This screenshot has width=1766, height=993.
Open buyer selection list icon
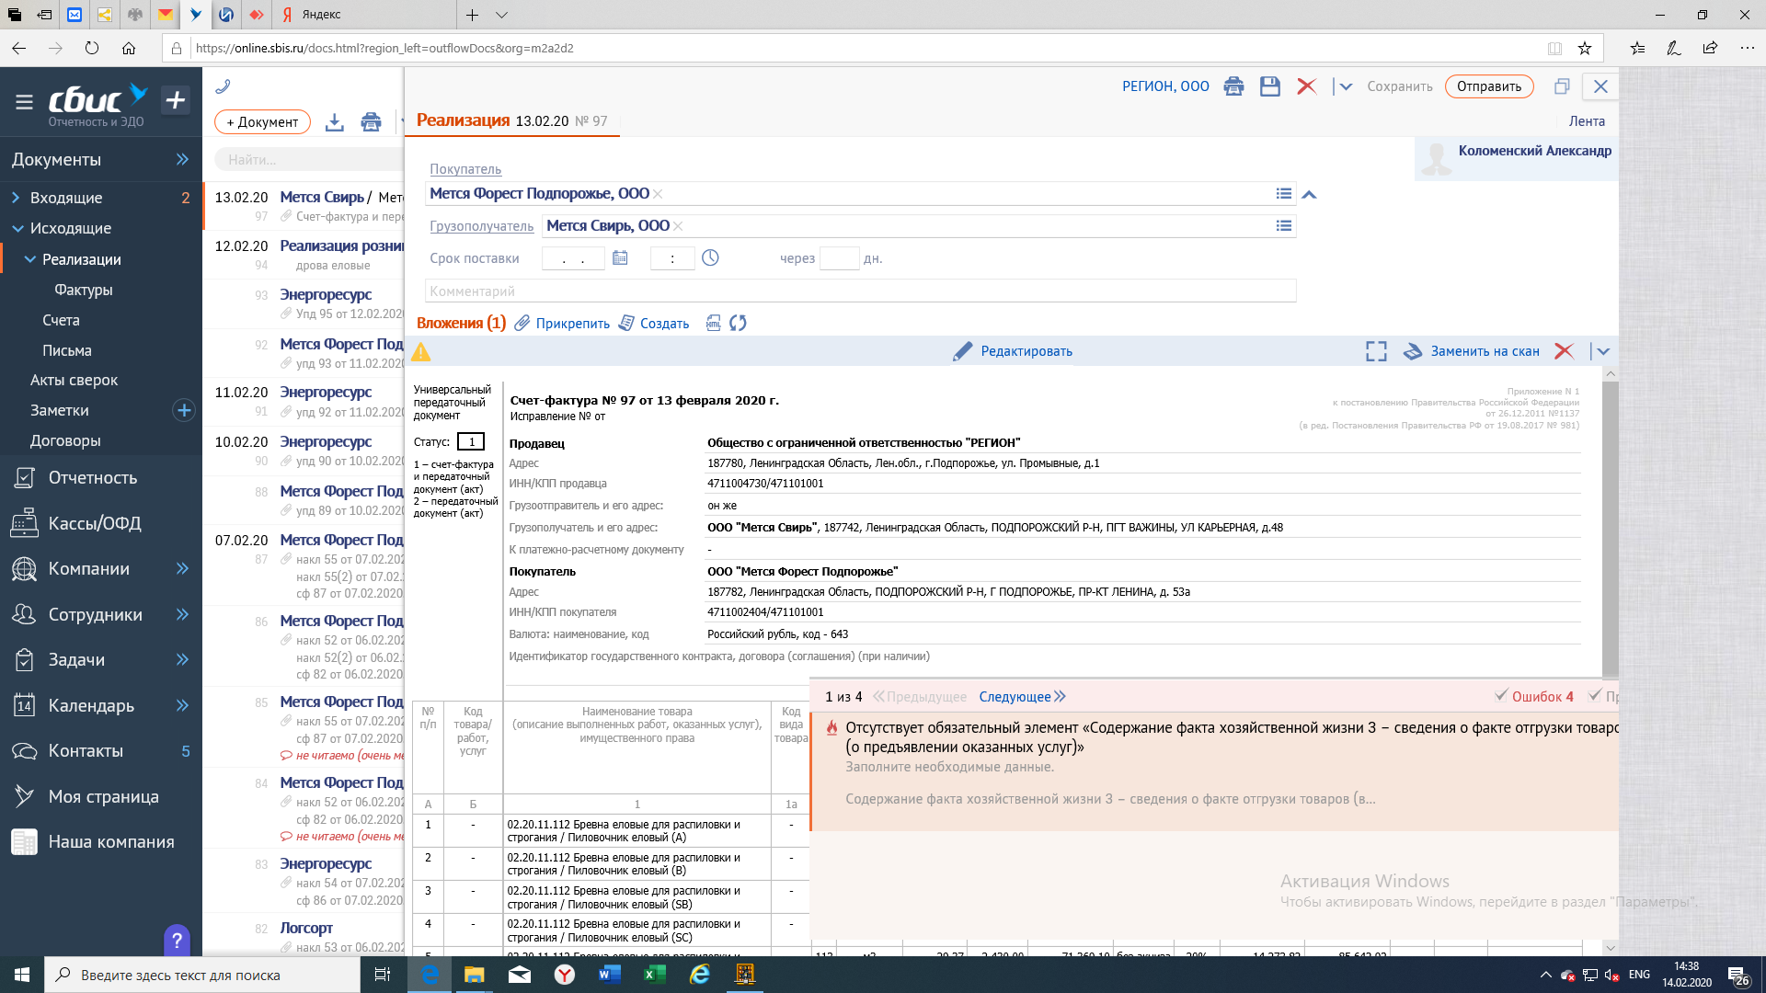coord(1284,194)
